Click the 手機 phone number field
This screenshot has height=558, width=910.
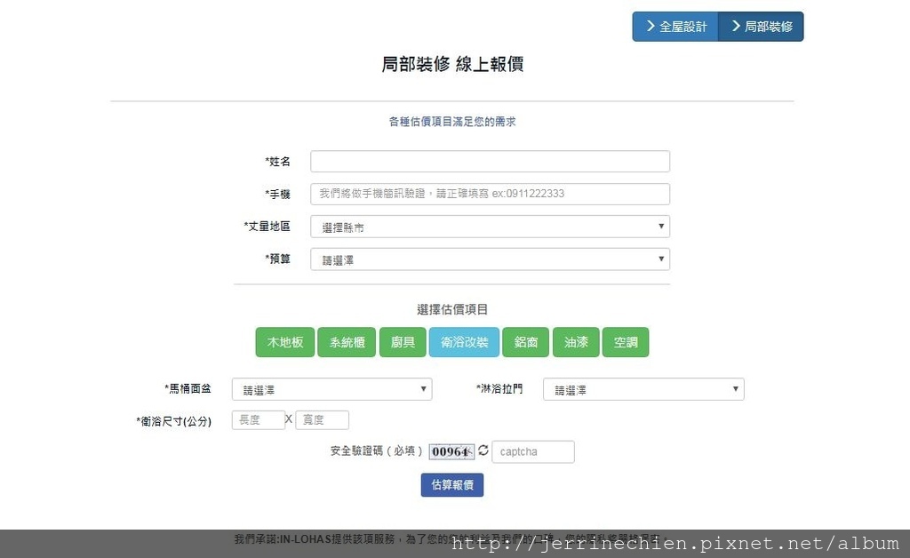tap(490, 194)
